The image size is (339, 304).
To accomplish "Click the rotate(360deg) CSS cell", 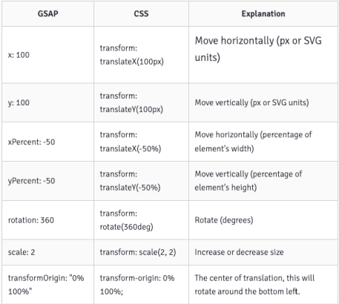I will click(141, 219).
